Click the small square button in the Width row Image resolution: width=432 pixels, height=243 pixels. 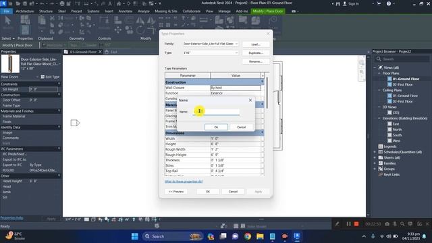tap(263, 138)
